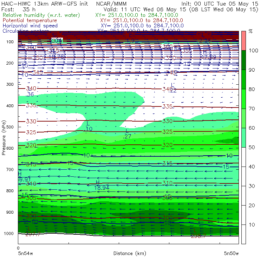Click the 1000 hPa pressure axis tick label

click(x=9, y=233)
